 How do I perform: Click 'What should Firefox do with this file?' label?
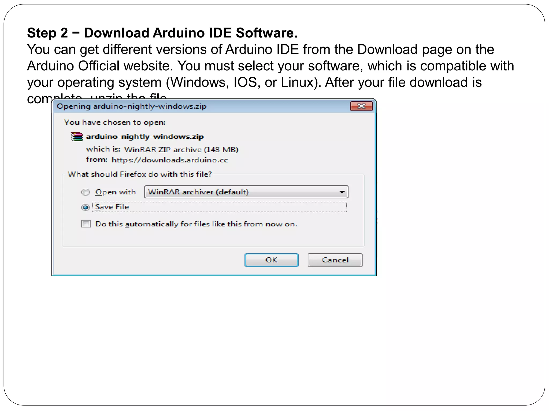140,174
